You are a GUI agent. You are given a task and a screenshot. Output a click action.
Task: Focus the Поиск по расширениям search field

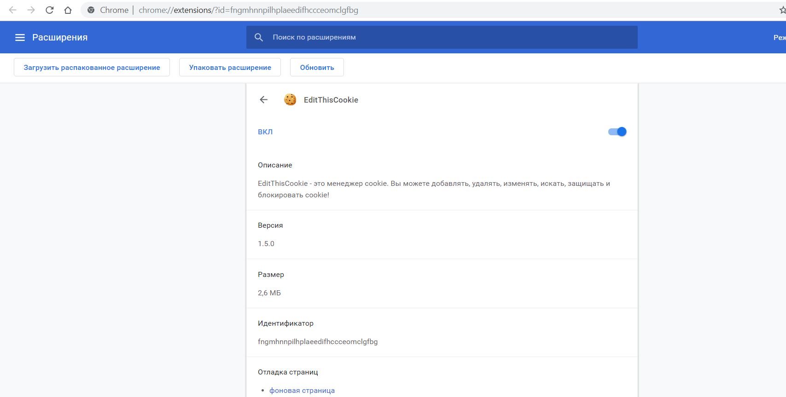[442, 37]
